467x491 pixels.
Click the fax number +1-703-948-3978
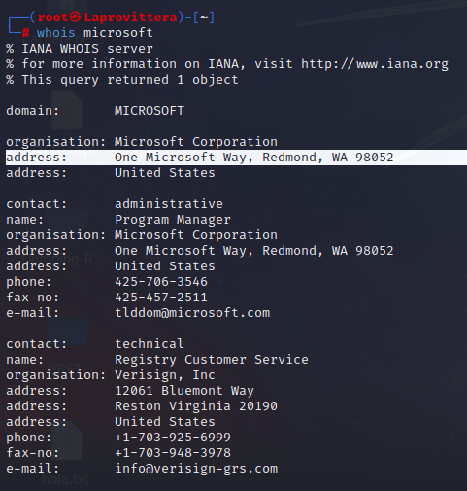(x=173, y=453)
